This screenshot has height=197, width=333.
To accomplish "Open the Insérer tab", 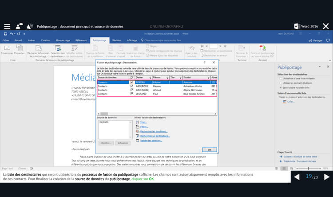I will [32, 40].
